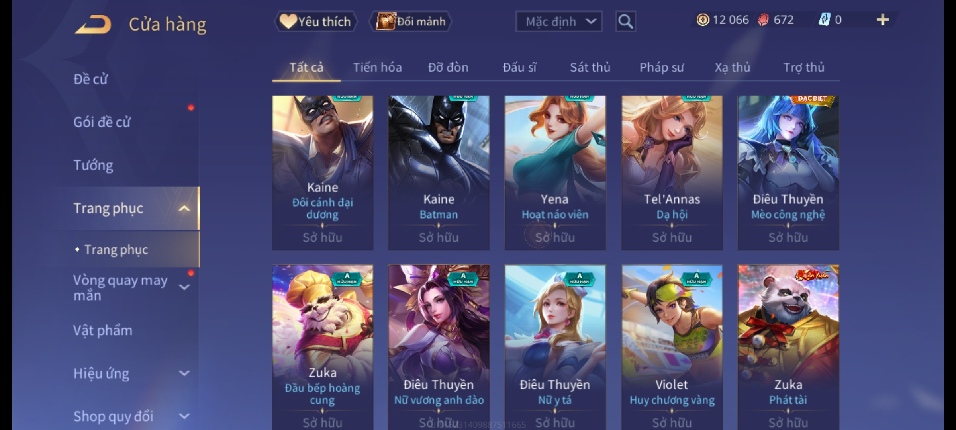Viewport: 956px width, 430px height.
Task: Tap the gold coin balance icon
Action: click(x=703, y=20)
